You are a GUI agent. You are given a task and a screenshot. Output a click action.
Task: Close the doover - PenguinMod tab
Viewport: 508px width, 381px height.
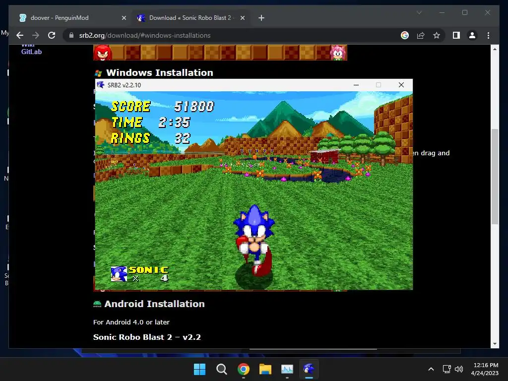tap(124, 18)
